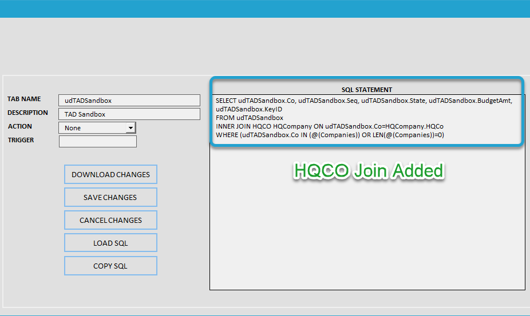Click the DOWNLOAD CHANGES button
This screenshot has height=316, width=530.
click(x=110, y=174)
